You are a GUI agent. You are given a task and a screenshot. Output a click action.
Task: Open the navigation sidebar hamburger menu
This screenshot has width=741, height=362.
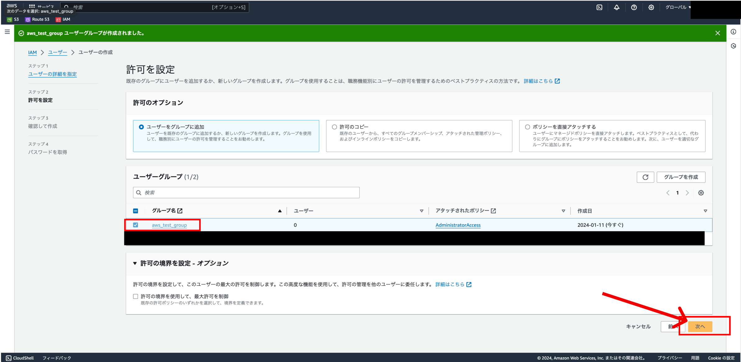click(x=7, y=32)
